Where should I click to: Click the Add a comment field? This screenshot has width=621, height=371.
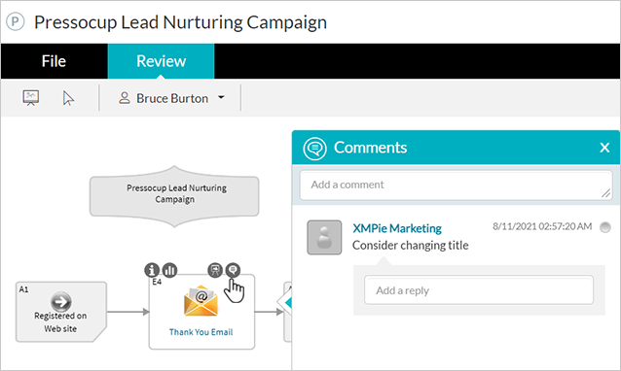tap(456, 185)
